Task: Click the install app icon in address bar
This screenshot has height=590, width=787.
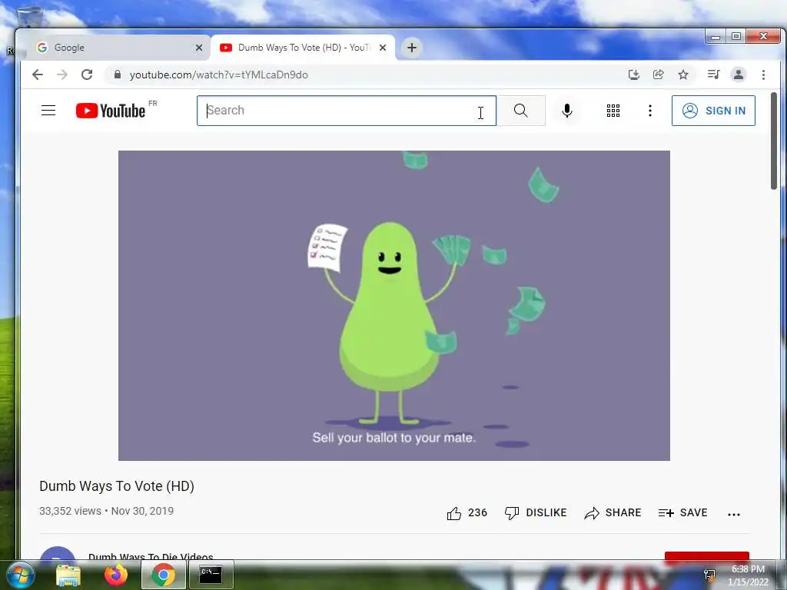Action: (x=634, y=75)
